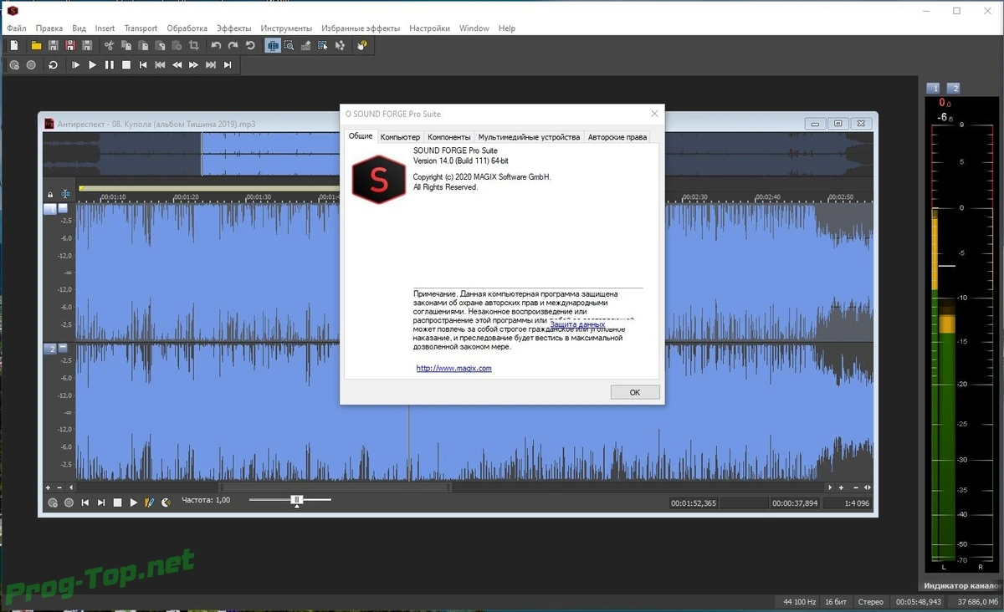The height and width of the screenshot is (612, 1004).
Task: Undo the last action in toolbar
Action: pos(216,45)
